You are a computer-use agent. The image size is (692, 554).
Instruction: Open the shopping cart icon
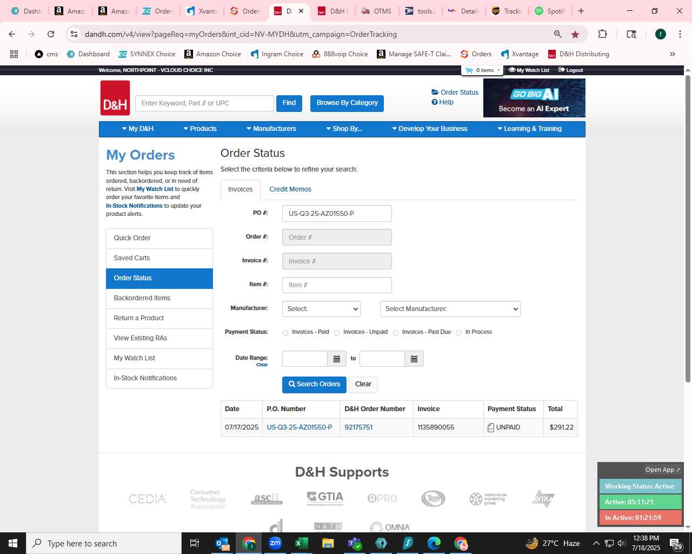tap(469, 70)
